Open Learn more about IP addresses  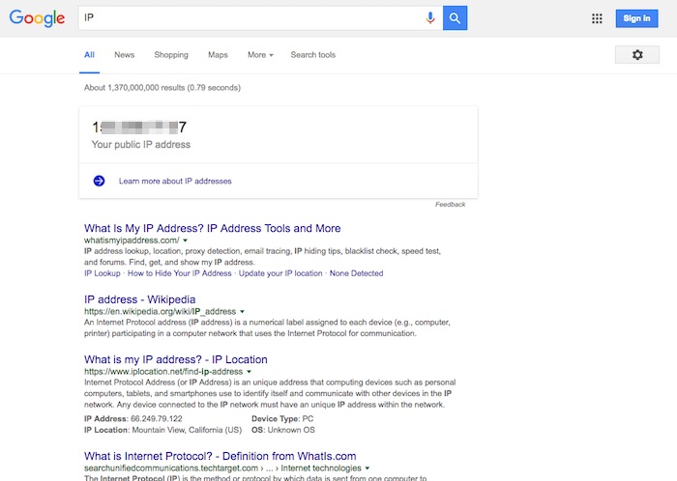pos(175,181)
